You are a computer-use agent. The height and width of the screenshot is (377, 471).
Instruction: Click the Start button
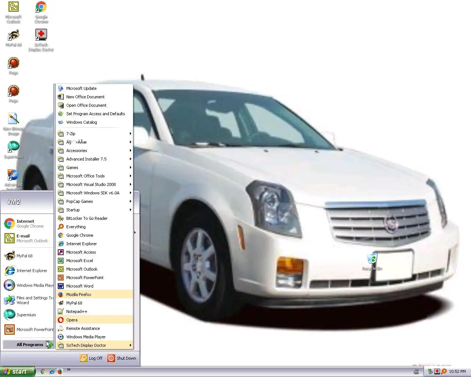coord(18,371)
